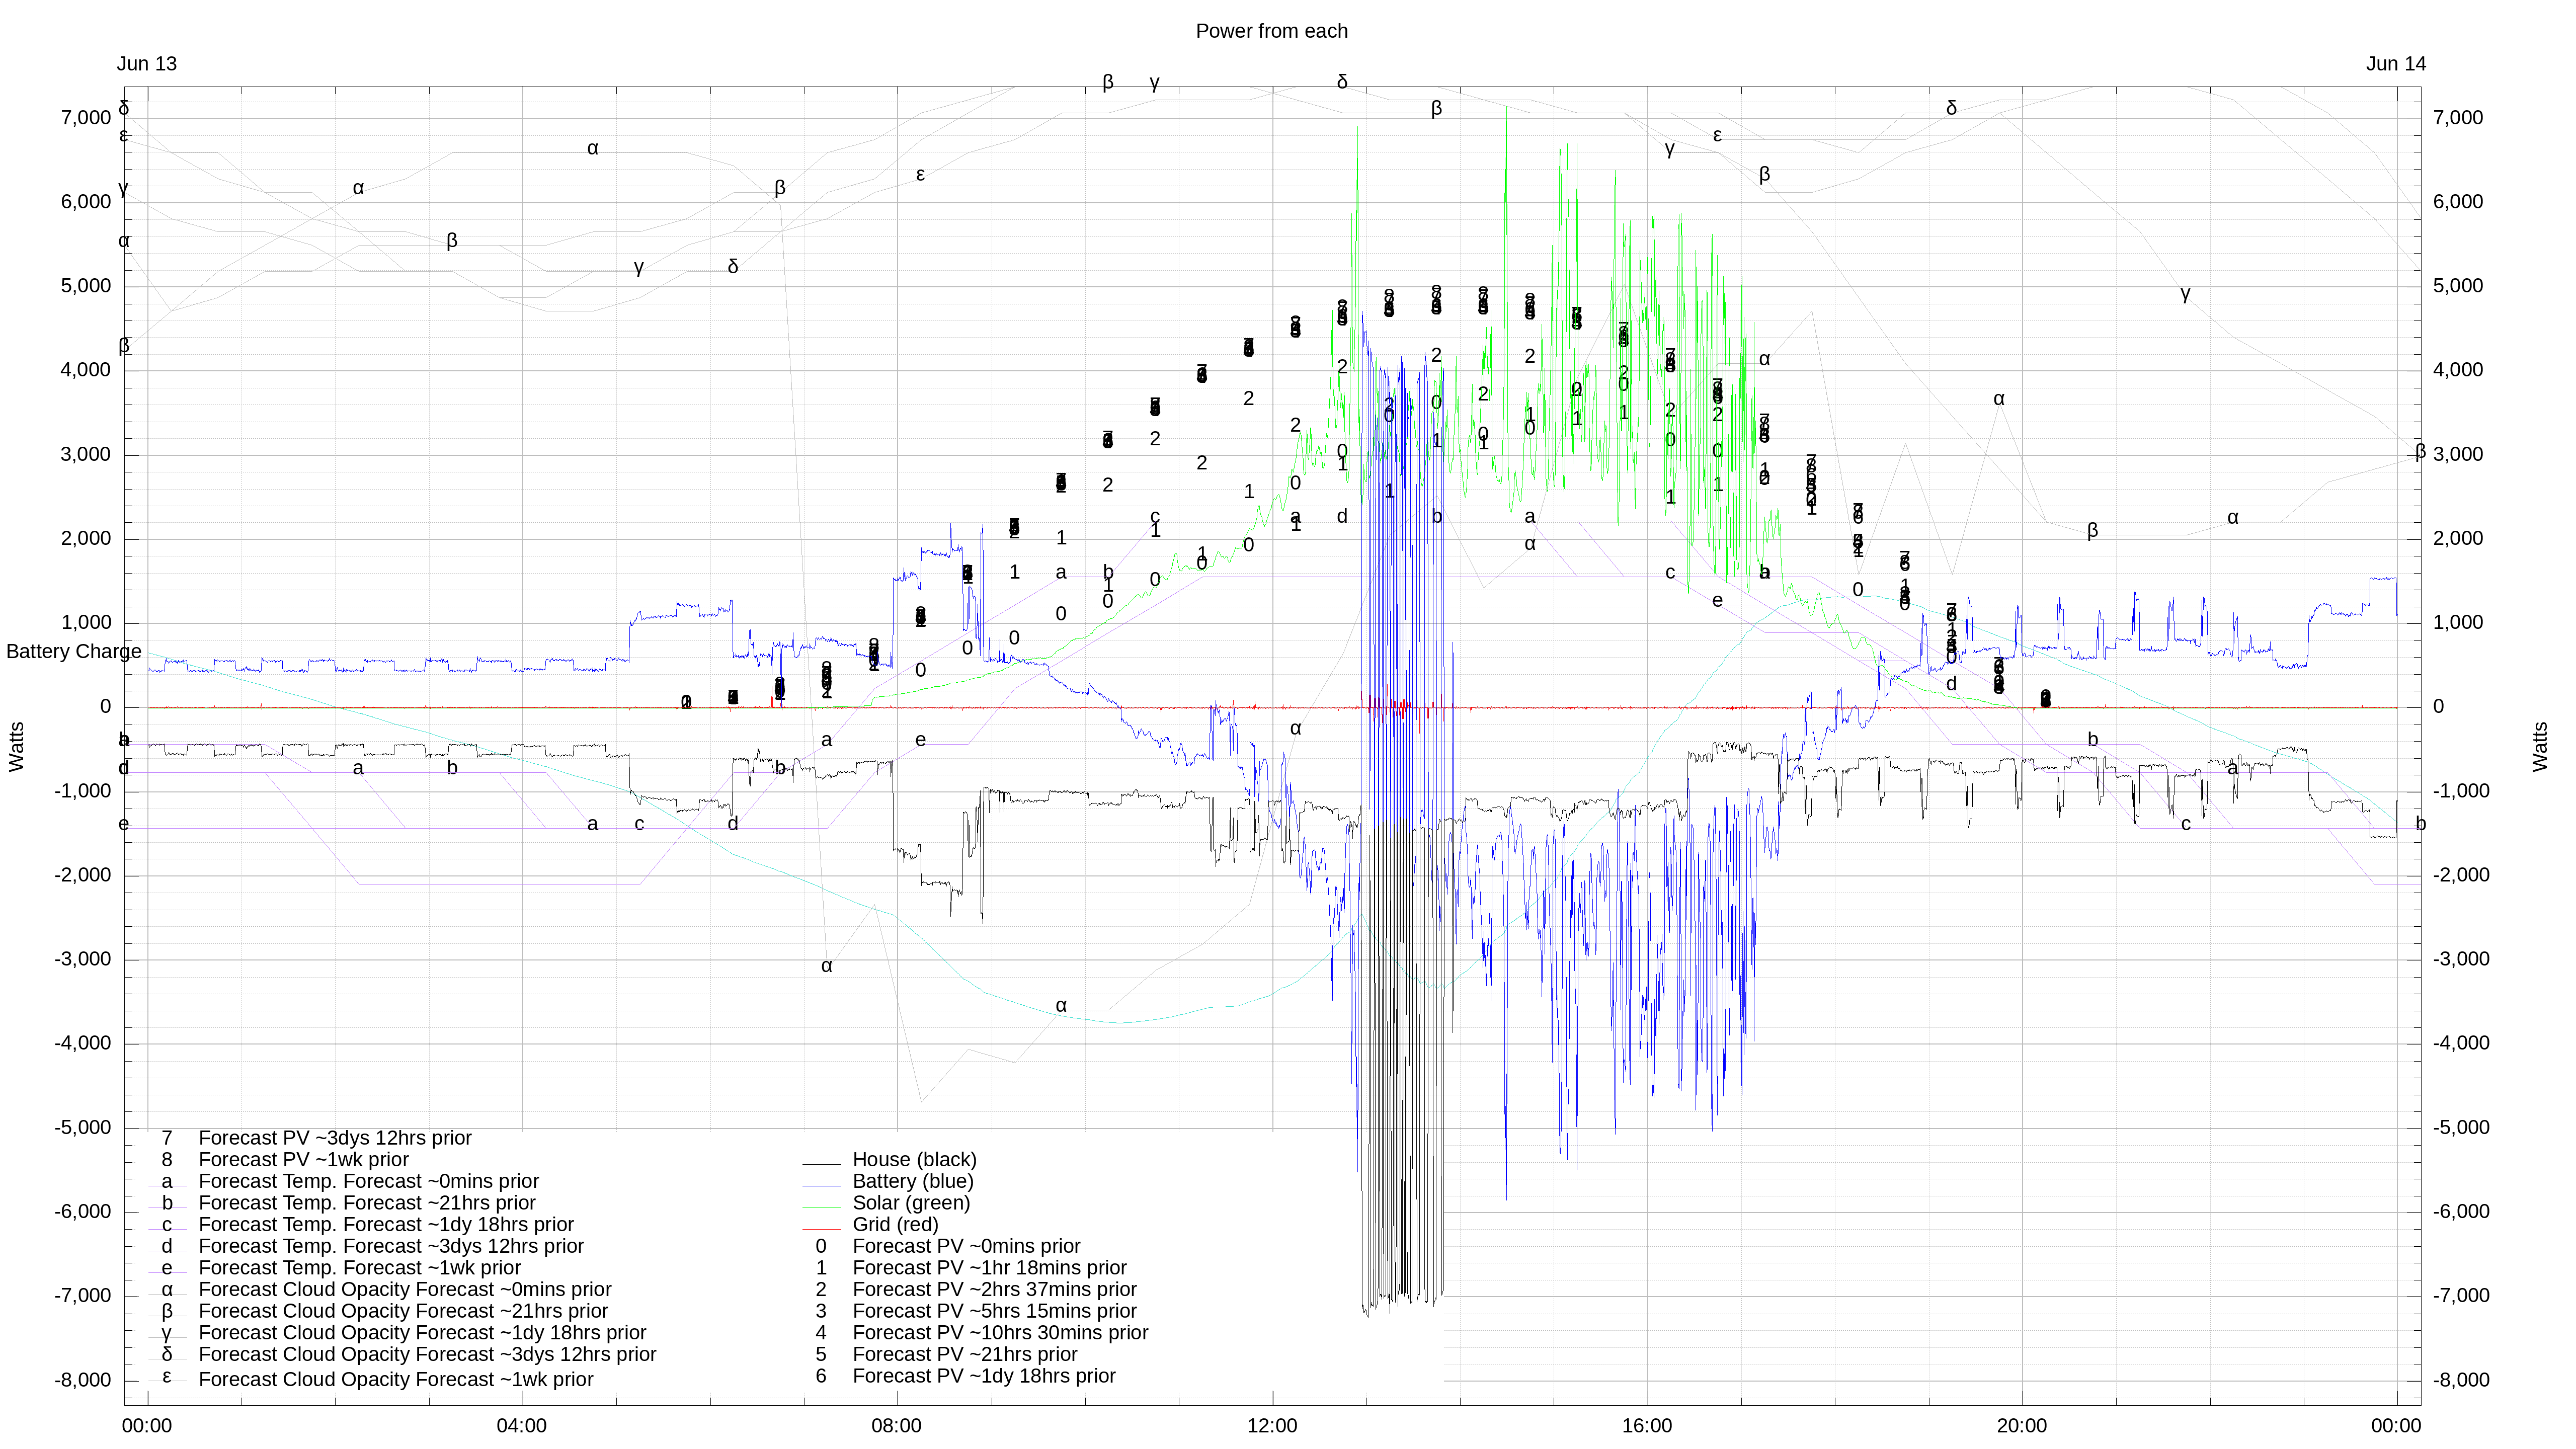
Task: Click the left '7,000' y-axis label
Action: [86, 118]
